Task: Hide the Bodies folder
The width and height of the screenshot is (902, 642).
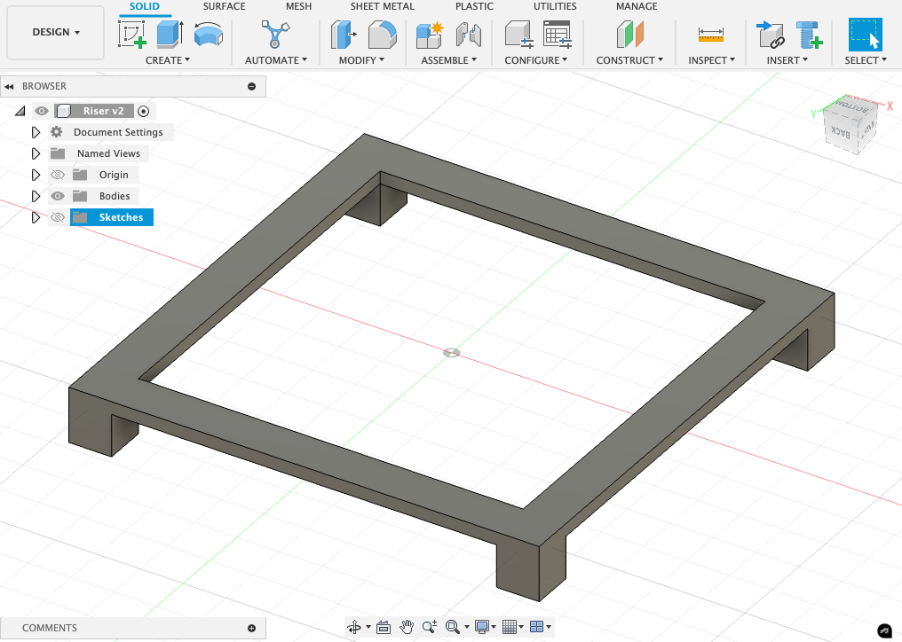Action: (x=58, y=196)
